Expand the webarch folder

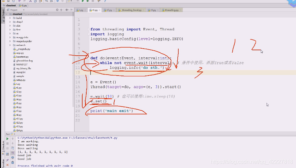[10, 45]
